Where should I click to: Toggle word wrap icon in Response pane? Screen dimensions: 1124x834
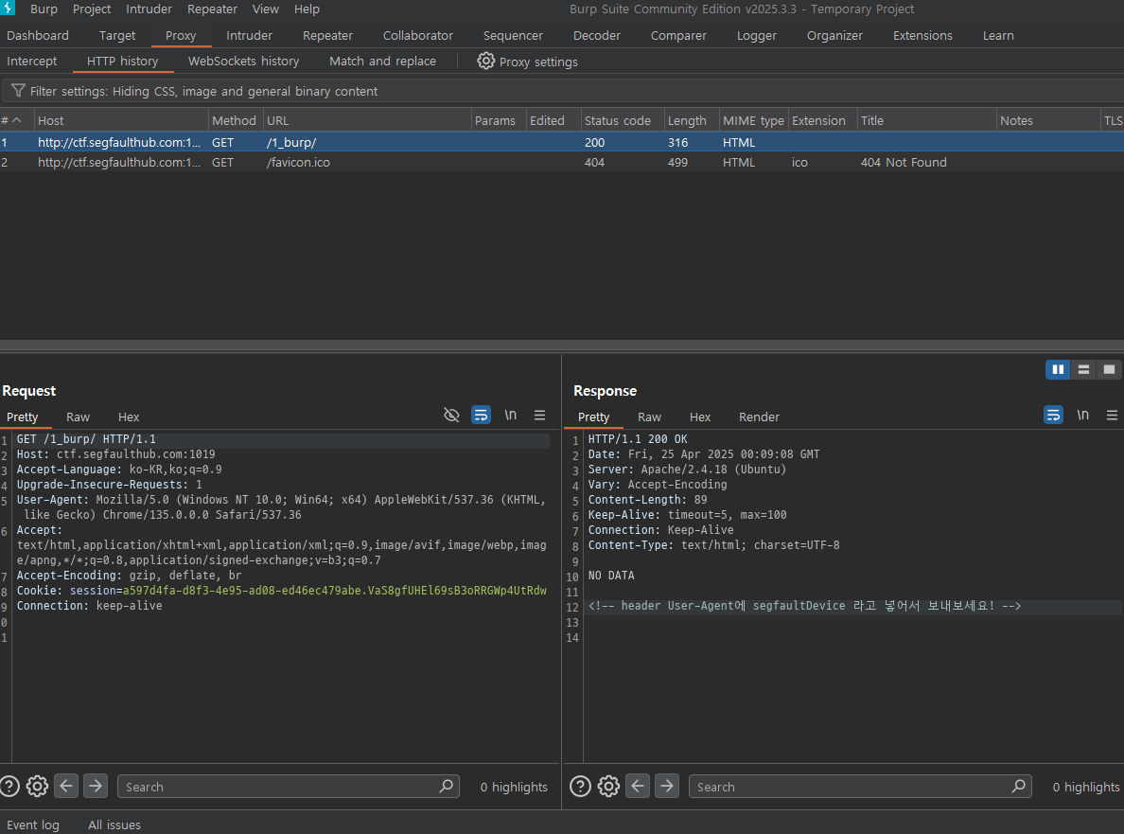click(x=1053, y=415)
